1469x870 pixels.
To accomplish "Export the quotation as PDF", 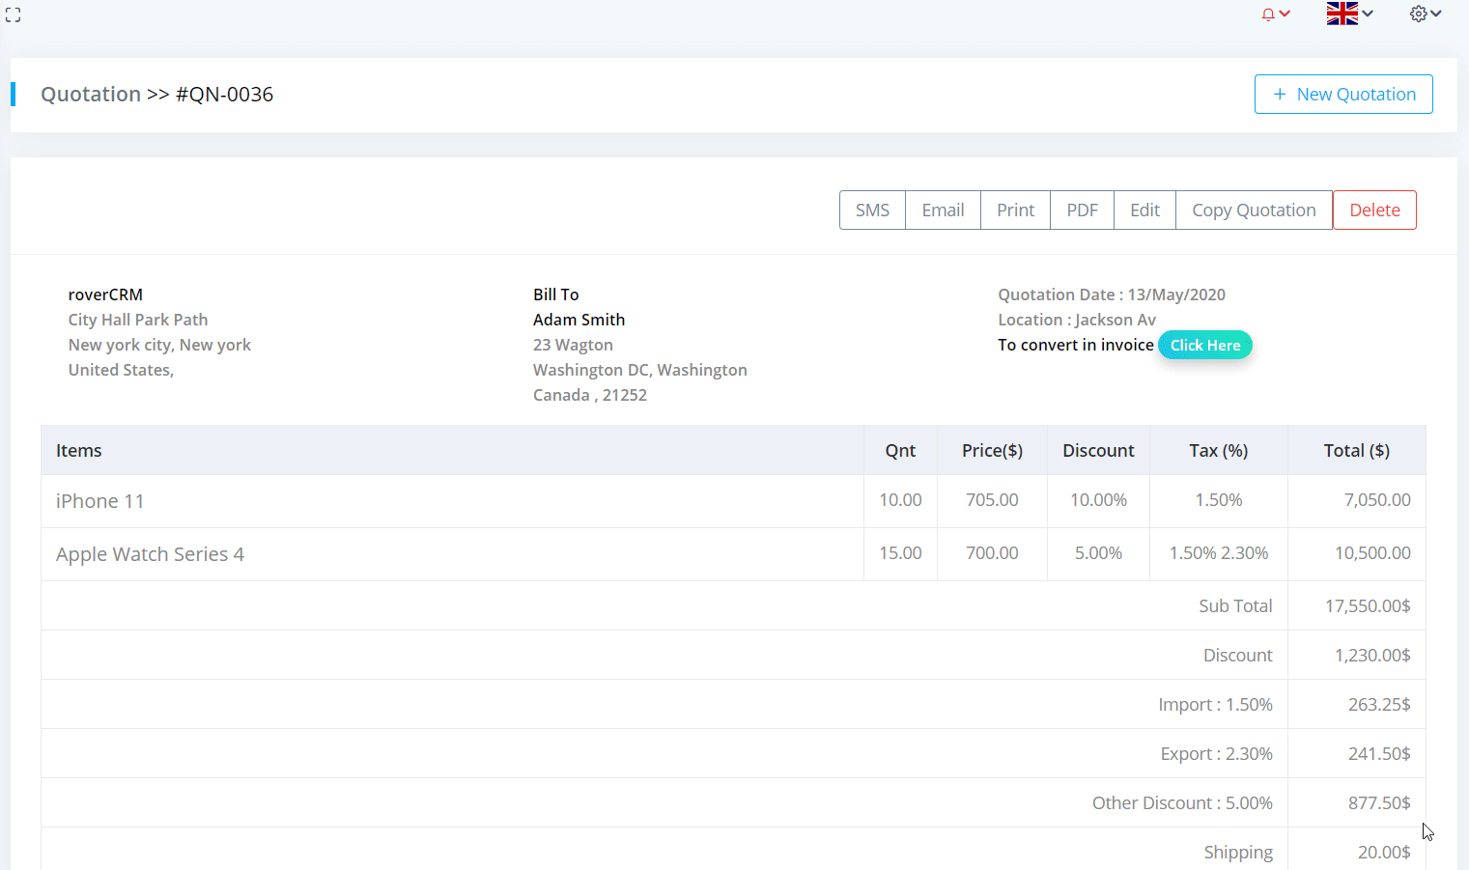I will (1082, 210).
